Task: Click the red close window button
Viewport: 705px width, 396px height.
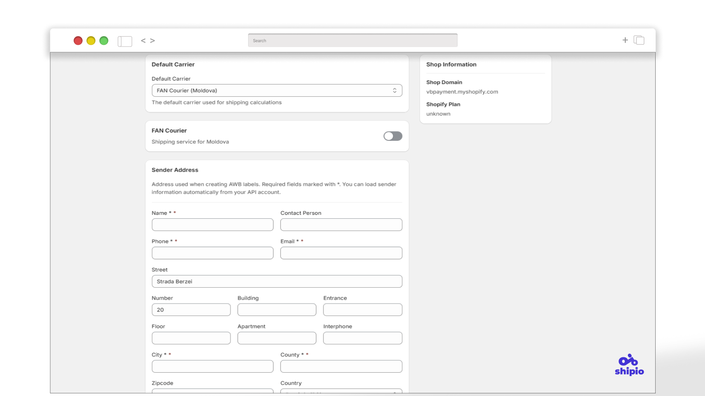Action: (78, 40)
